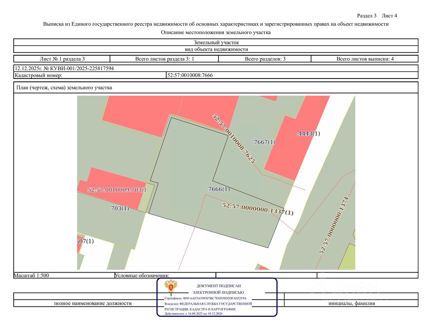Click 'Всего листов раздела 3: 1' cell
The image size is (432, 334).
[164, 59]
